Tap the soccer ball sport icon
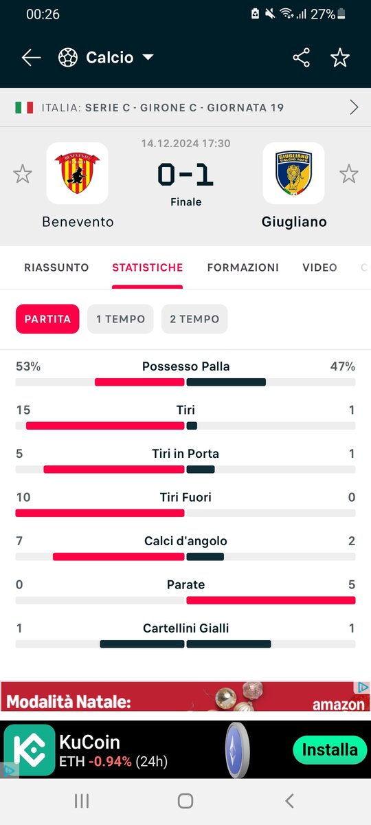 coord(68,58)
